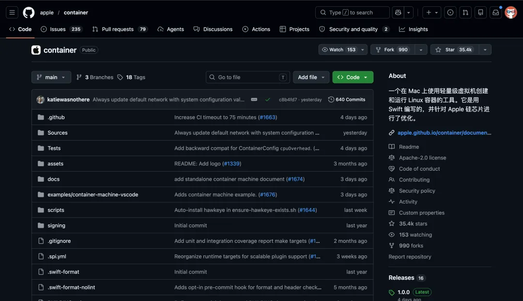Open the Projects tab
The image size is (523, 301).
pos(294,29)
